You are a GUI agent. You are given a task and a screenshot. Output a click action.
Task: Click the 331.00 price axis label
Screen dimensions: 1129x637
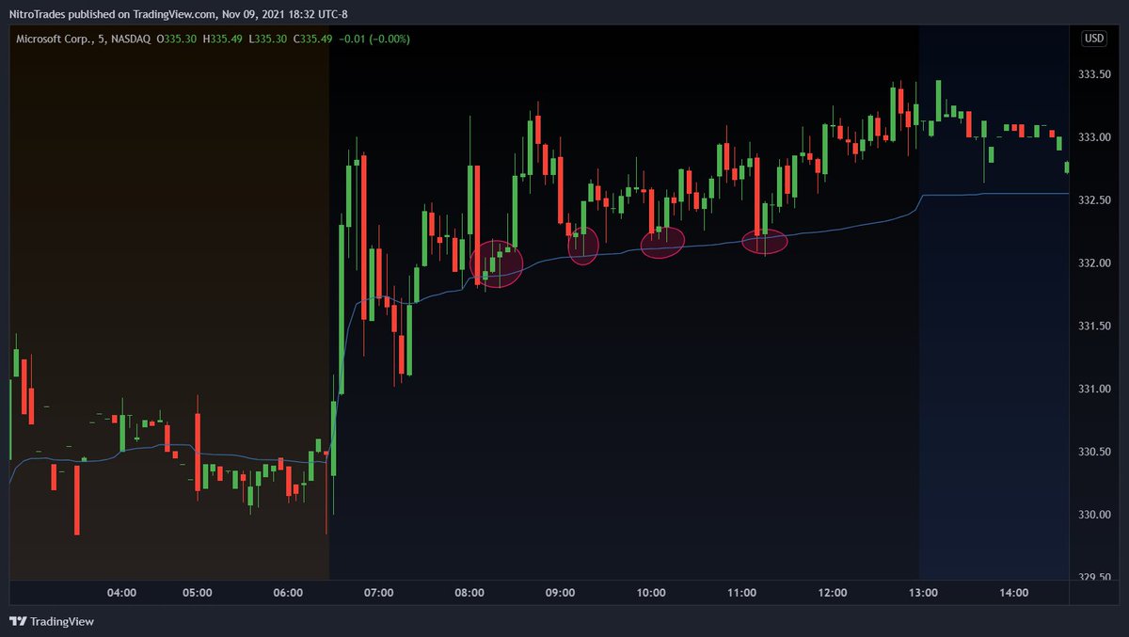click(1095, 390)
